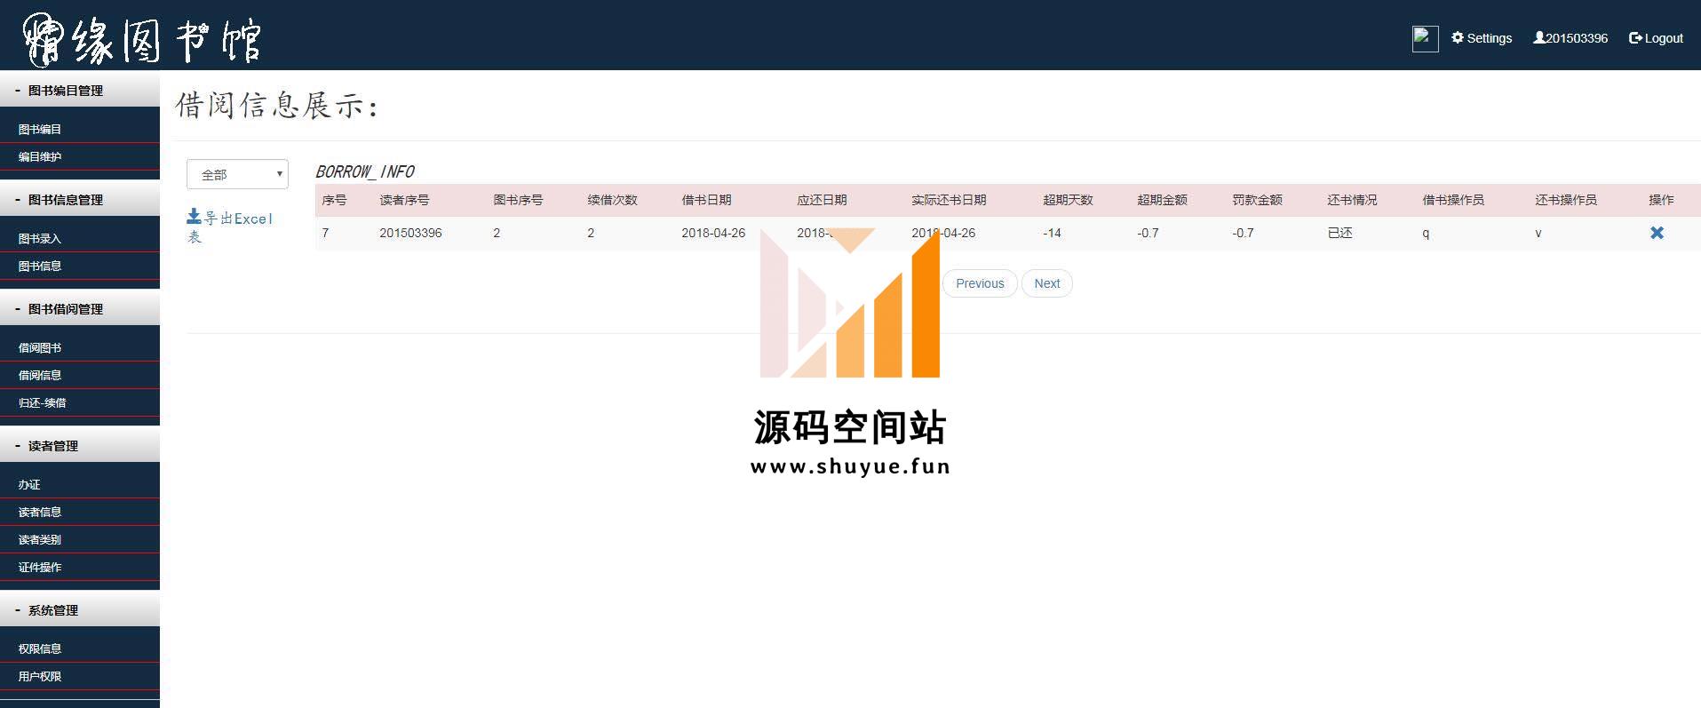The height and width of the screenshot is (708, 1701).
Task: Open 证件操作 in the sidebar
Action: [40, 568]
